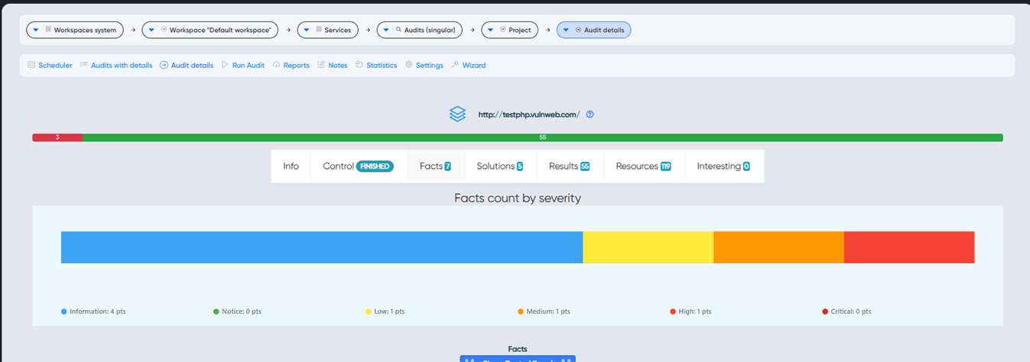Click the FINISHED status badge
Image resolution: width=1030 pixels, height=362 pixels.
pos(375,166)
